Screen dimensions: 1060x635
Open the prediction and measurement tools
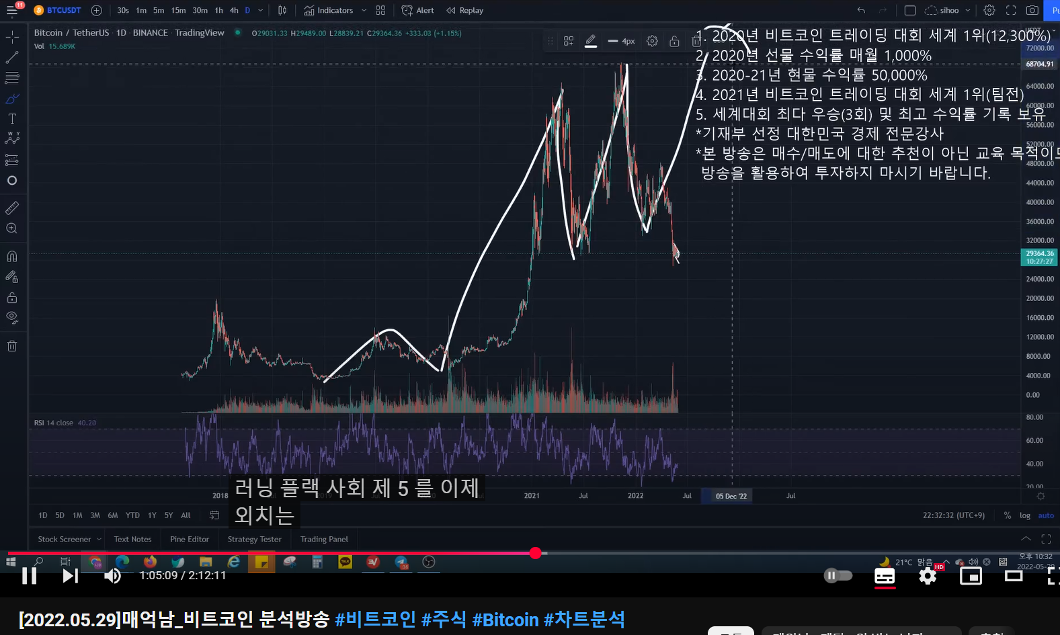12,160
